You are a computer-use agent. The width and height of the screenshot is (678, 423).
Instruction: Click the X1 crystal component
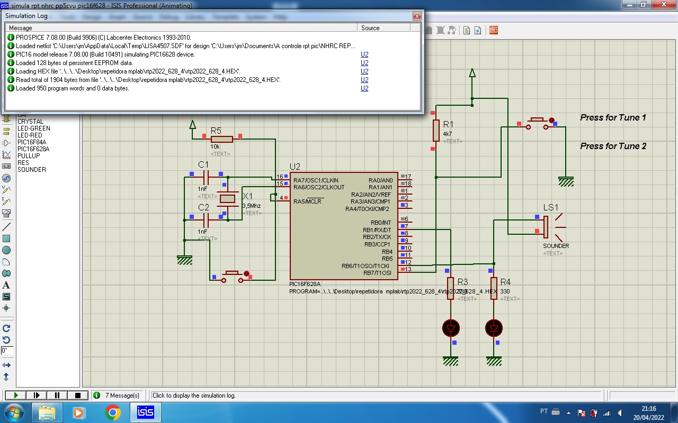(228, 199)
